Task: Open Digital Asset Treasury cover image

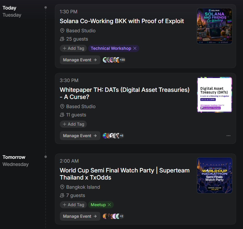Action: (215, 95)
